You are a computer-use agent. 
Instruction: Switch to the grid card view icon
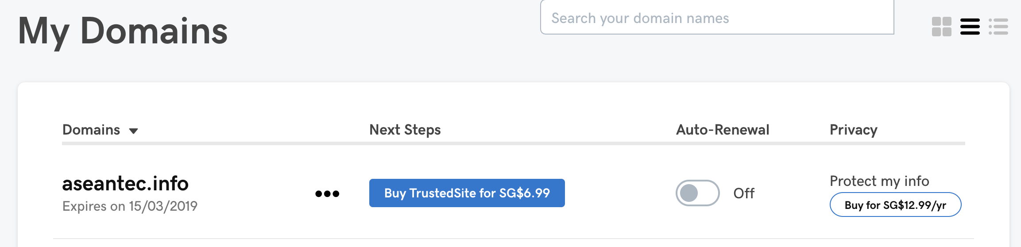tap(941, 27)
